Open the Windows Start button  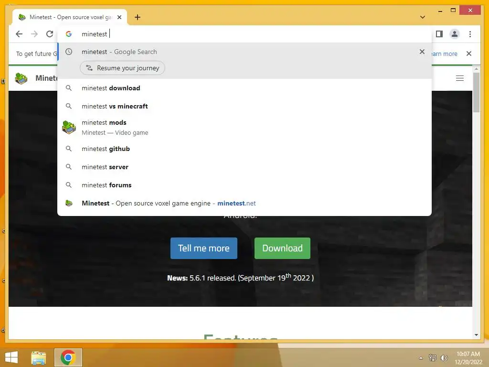(x=11, y=357)
